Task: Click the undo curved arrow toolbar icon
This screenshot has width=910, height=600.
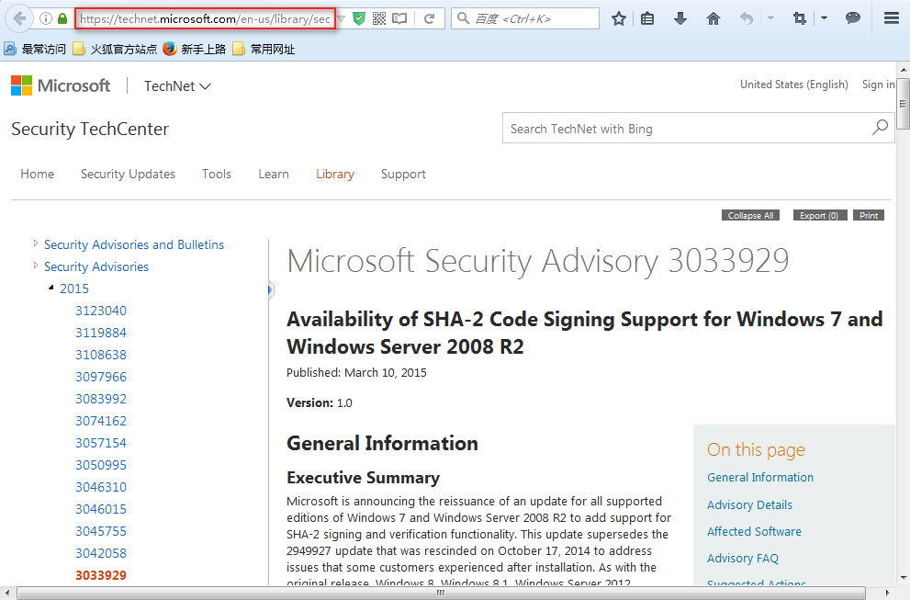Action: click(747, 18)
